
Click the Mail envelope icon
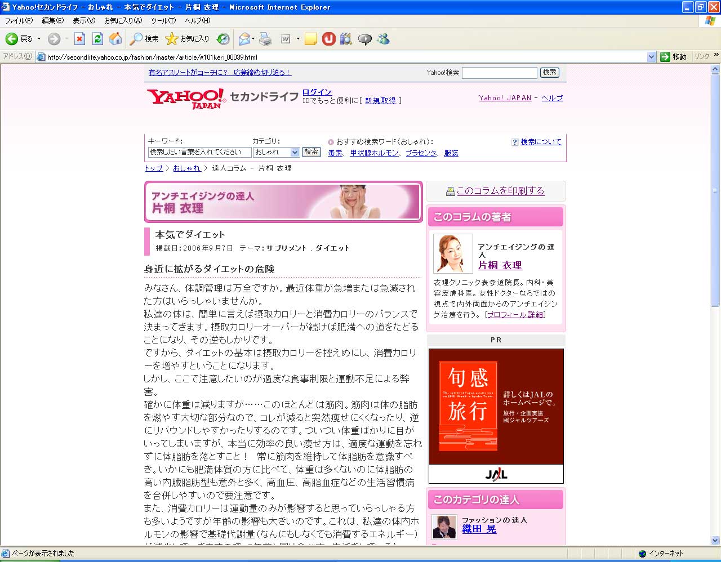pyautogui.click(x=244, y=39)
